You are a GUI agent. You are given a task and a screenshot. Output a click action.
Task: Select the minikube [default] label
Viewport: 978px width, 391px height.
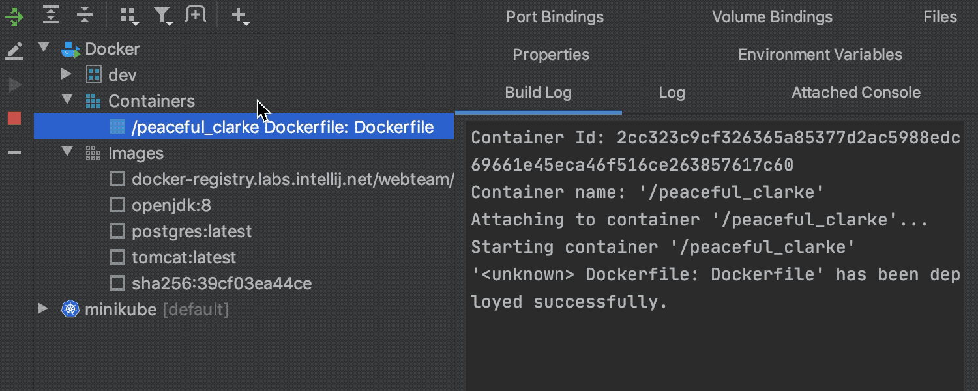(x=156, y=310)
